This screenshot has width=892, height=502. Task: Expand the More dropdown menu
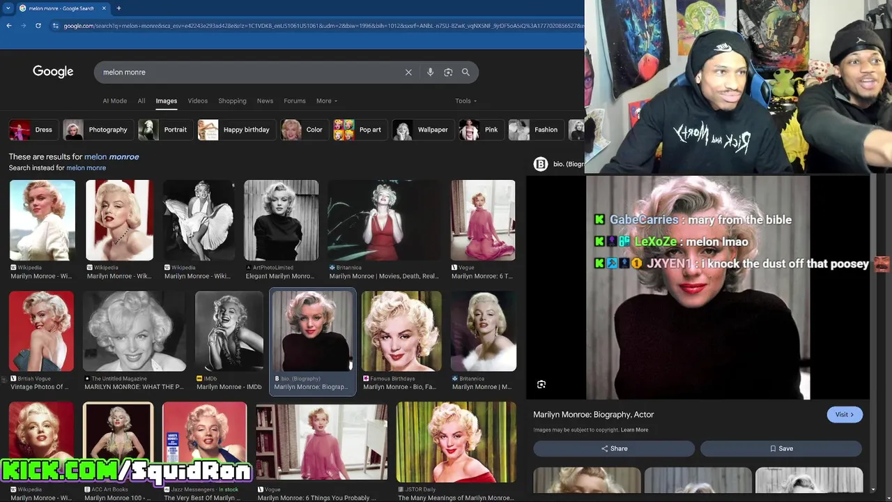point(327,101)
